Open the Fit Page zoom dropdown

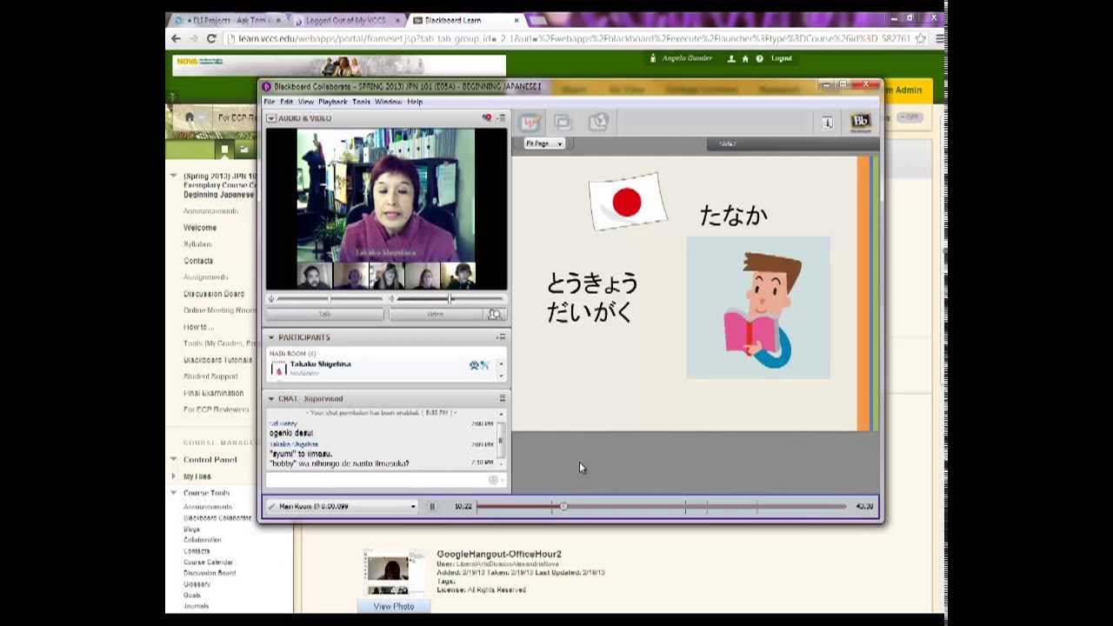(543, 143)
